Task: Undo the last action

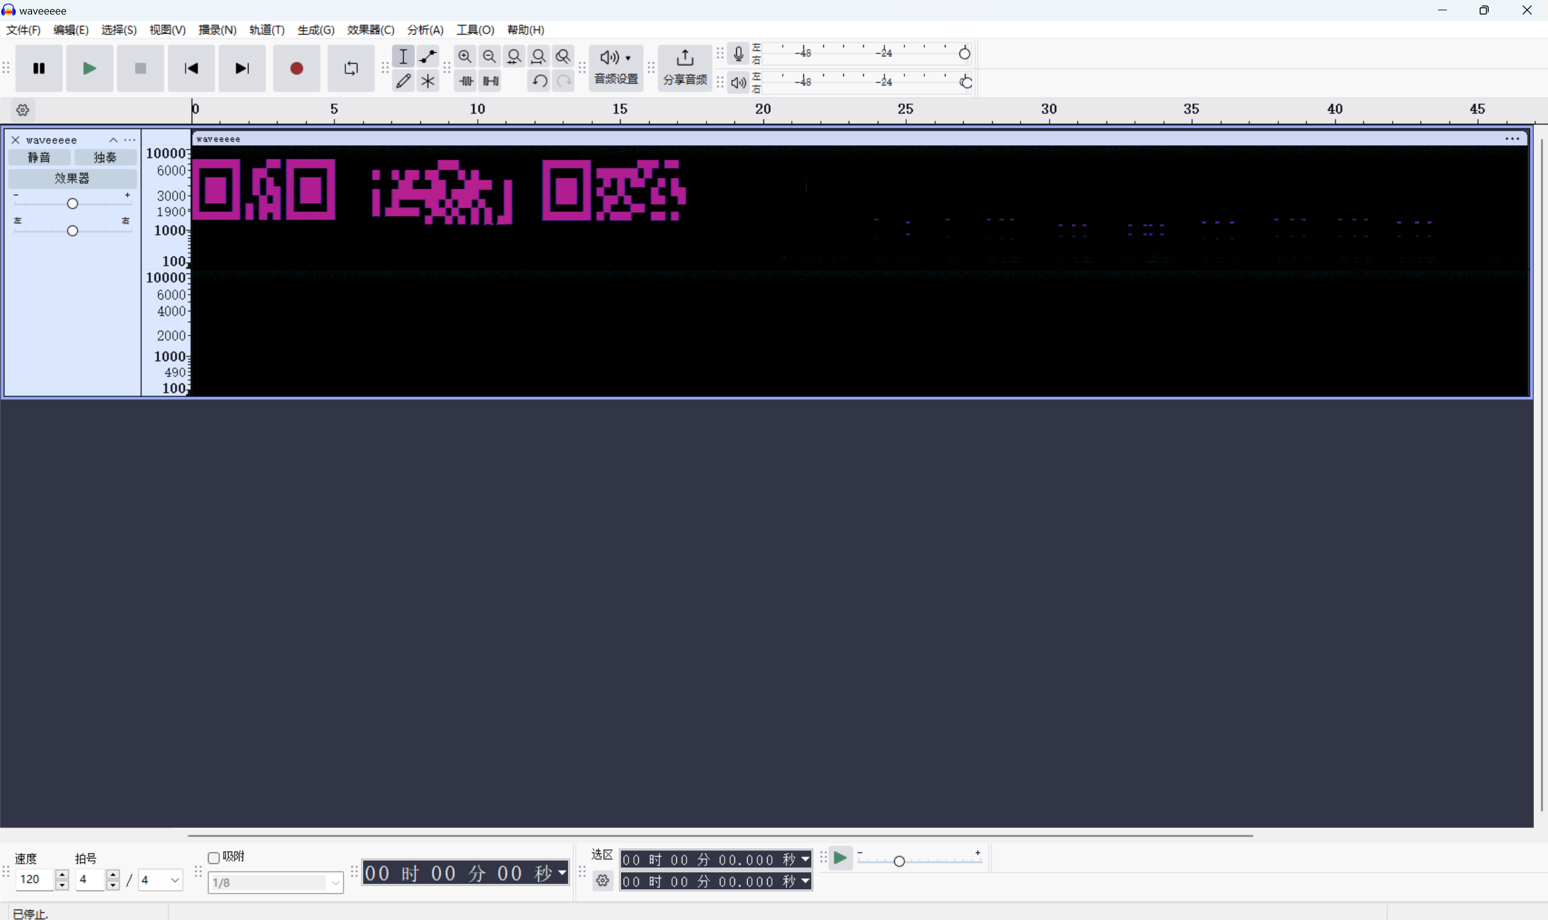Action: (540, 80)
